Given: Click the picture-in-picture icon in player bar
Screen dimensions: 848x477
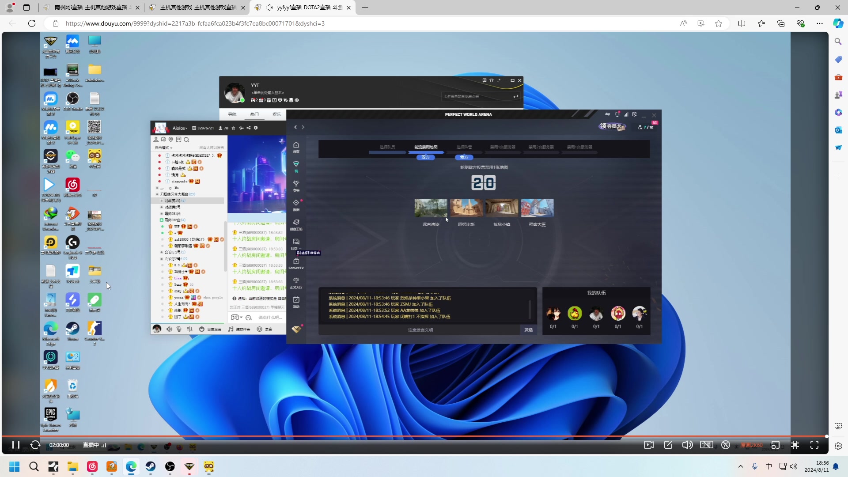Looking at the screenshot, I should tap(775, 445).
